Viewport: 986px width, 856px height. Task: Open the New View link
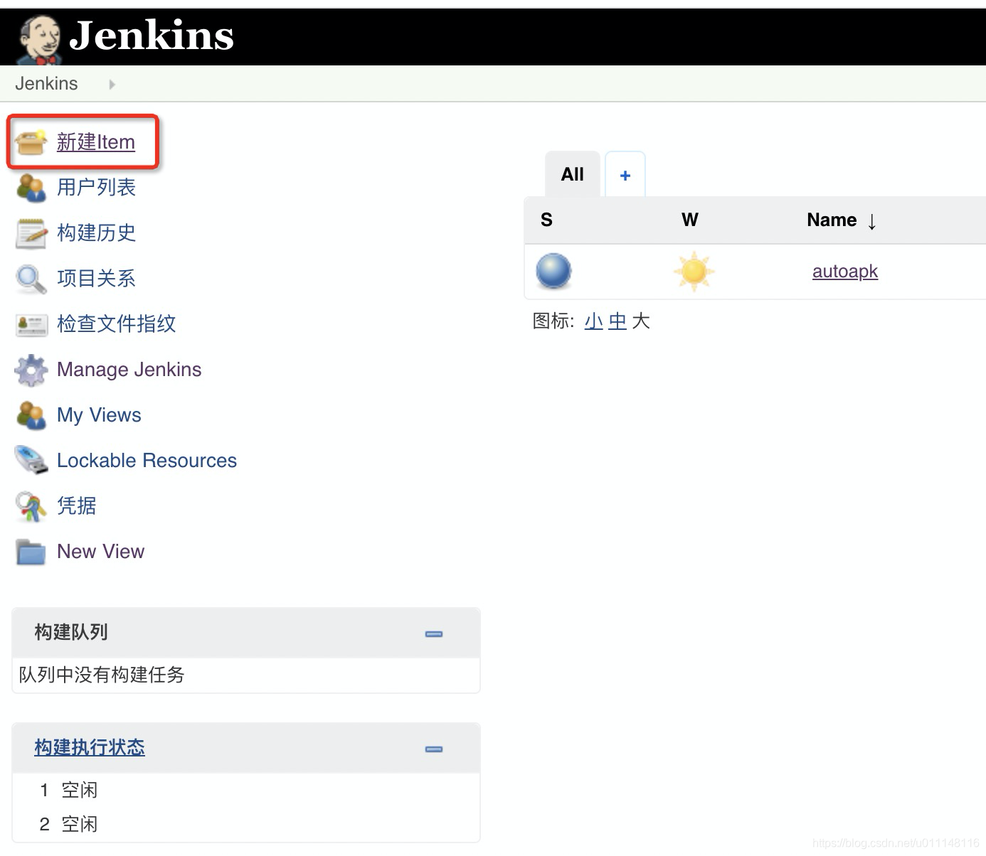click(x=100, y=552)
